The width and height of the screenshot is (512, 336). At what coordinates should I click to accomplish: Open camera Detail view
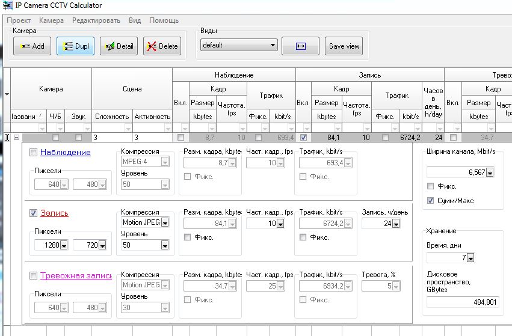tap(119, 46)
